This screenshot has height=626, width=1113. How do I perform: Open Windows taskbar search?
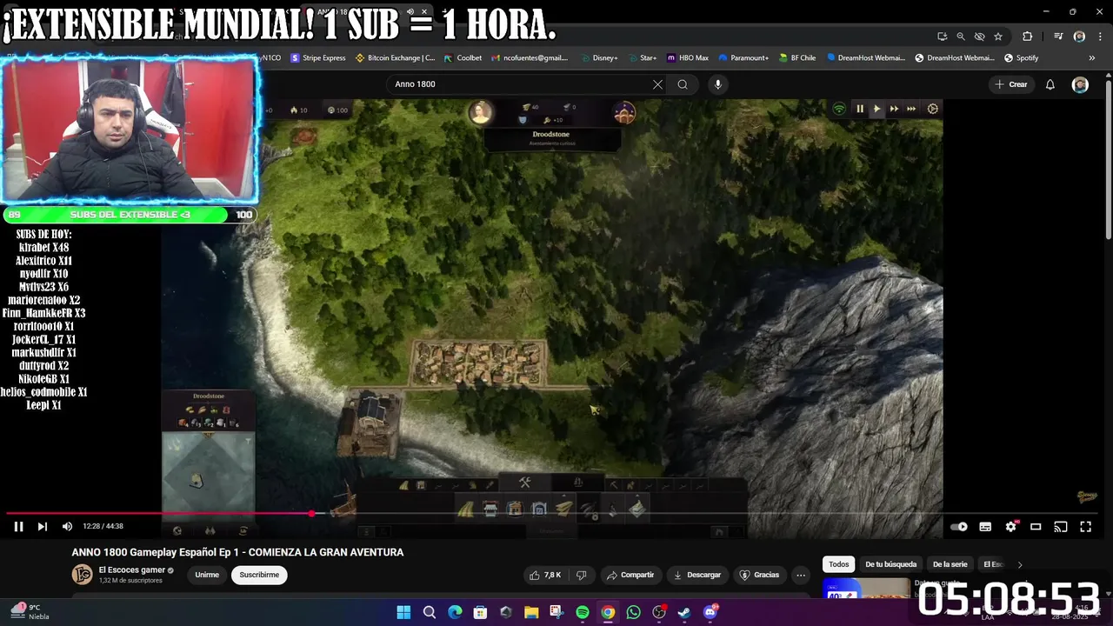tap(430, 613)
